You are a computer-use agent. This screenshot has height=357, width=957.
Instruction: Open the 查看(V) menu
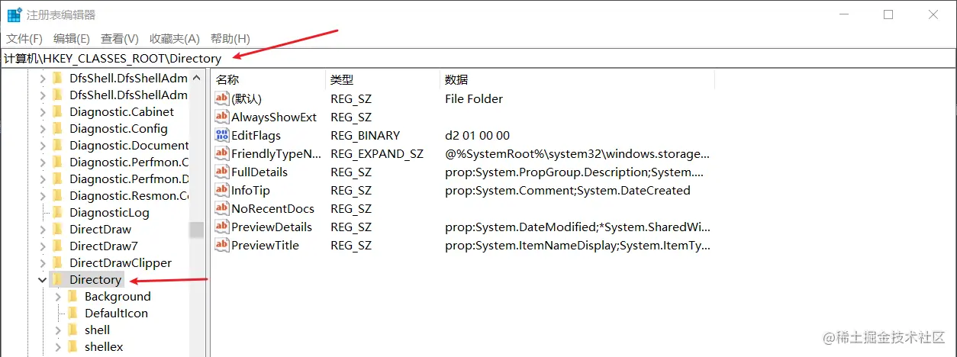pos(119,38)
